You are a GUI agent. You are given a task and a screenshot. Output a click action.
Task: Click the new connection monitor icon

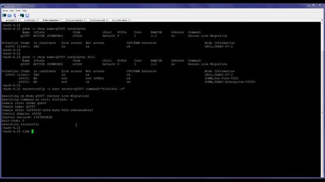click(4, 16)
